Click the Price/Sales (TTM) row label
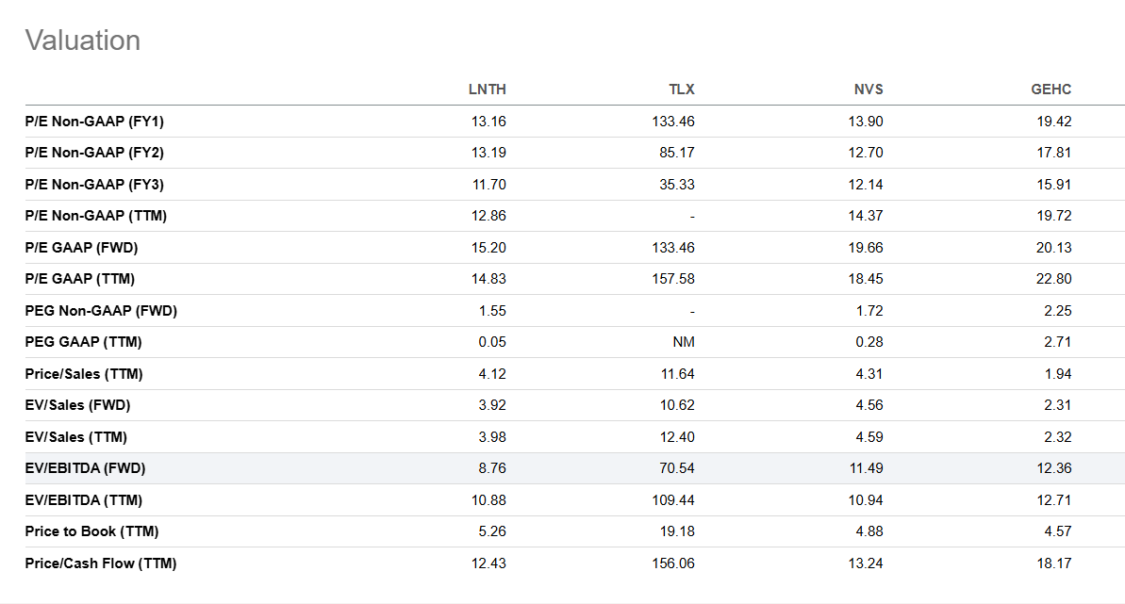The height and width of the screenshot is (604, 1125). [x=84, y=374]
